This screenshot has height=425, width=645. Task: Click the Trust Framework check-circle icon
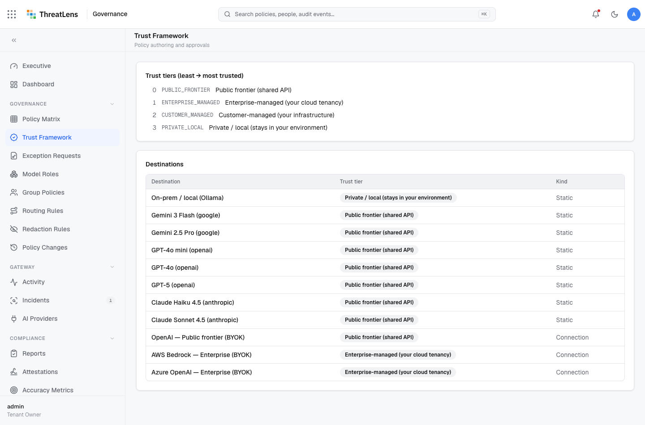point(14,138)
